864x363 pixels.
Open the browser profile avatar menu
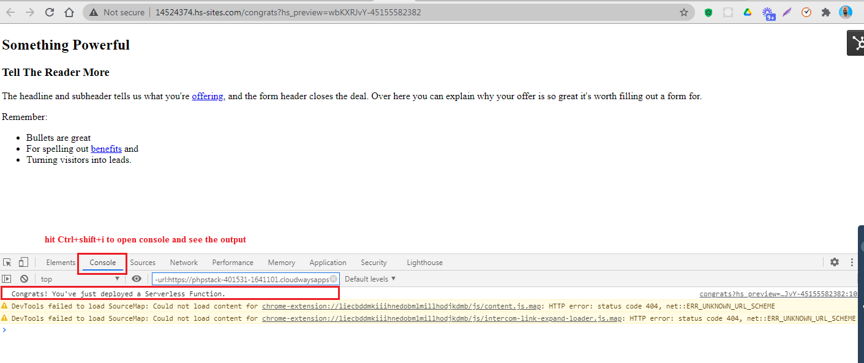[846, 12]
